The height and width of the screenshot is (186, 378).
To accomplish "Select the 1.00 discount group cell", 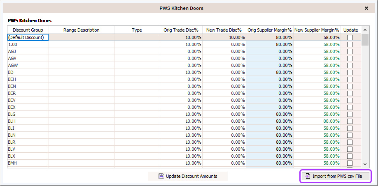I will 28,44.
